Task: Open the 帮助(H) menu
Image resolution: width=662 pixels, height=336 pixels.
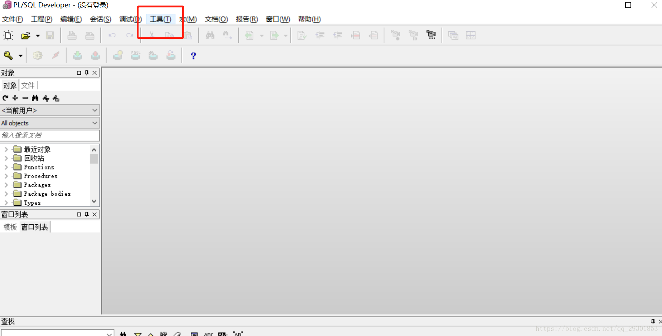Action: (309, 19)
